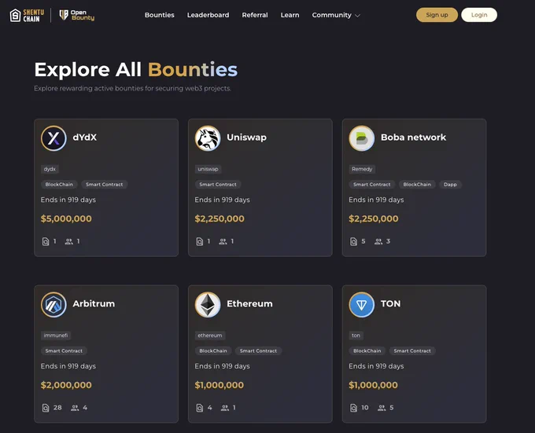The width and height of the screenshot is (535, 433).
Task: Open the Community nav label
Action: point(332,15)
